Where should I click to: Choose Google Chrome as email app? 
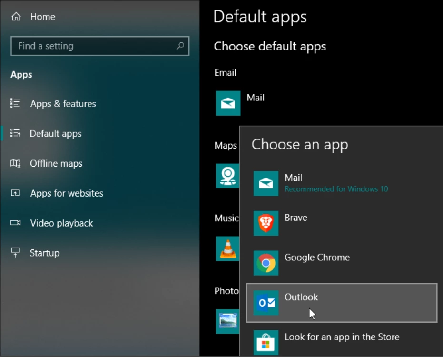tap(342, 263)
